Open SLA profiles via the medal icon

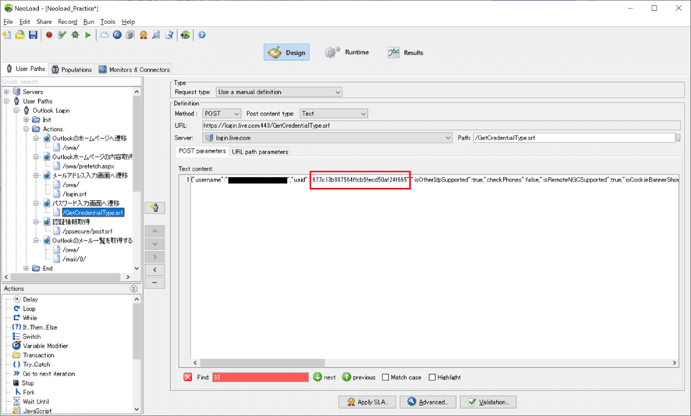tap(144, 35)
